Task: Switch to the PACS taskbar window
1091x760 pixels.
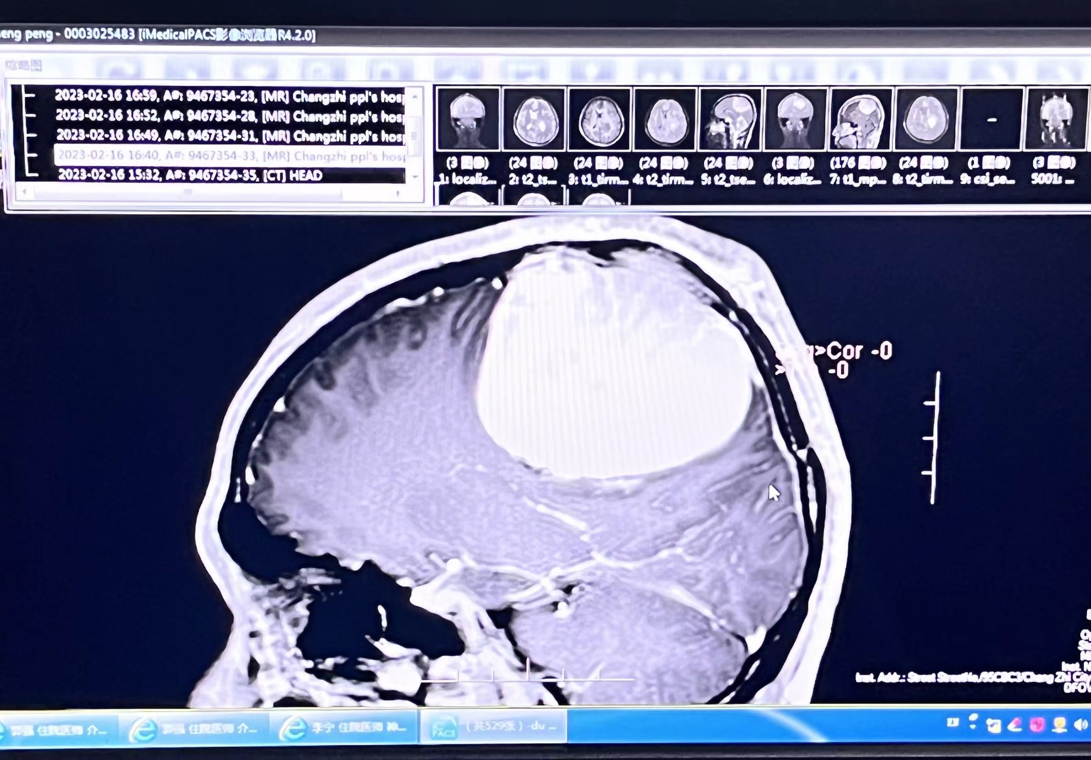Action: point(493,727)
